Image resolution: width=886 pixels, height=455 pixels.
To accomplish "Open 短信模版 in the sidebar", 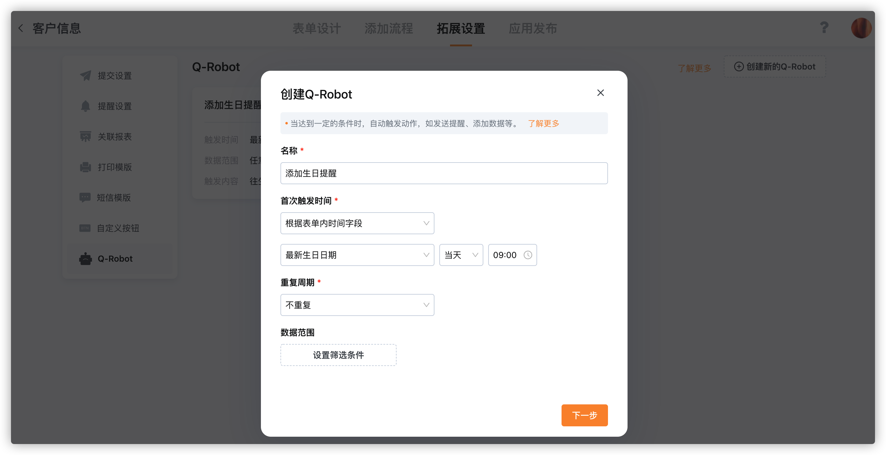I will click(120, 197).
